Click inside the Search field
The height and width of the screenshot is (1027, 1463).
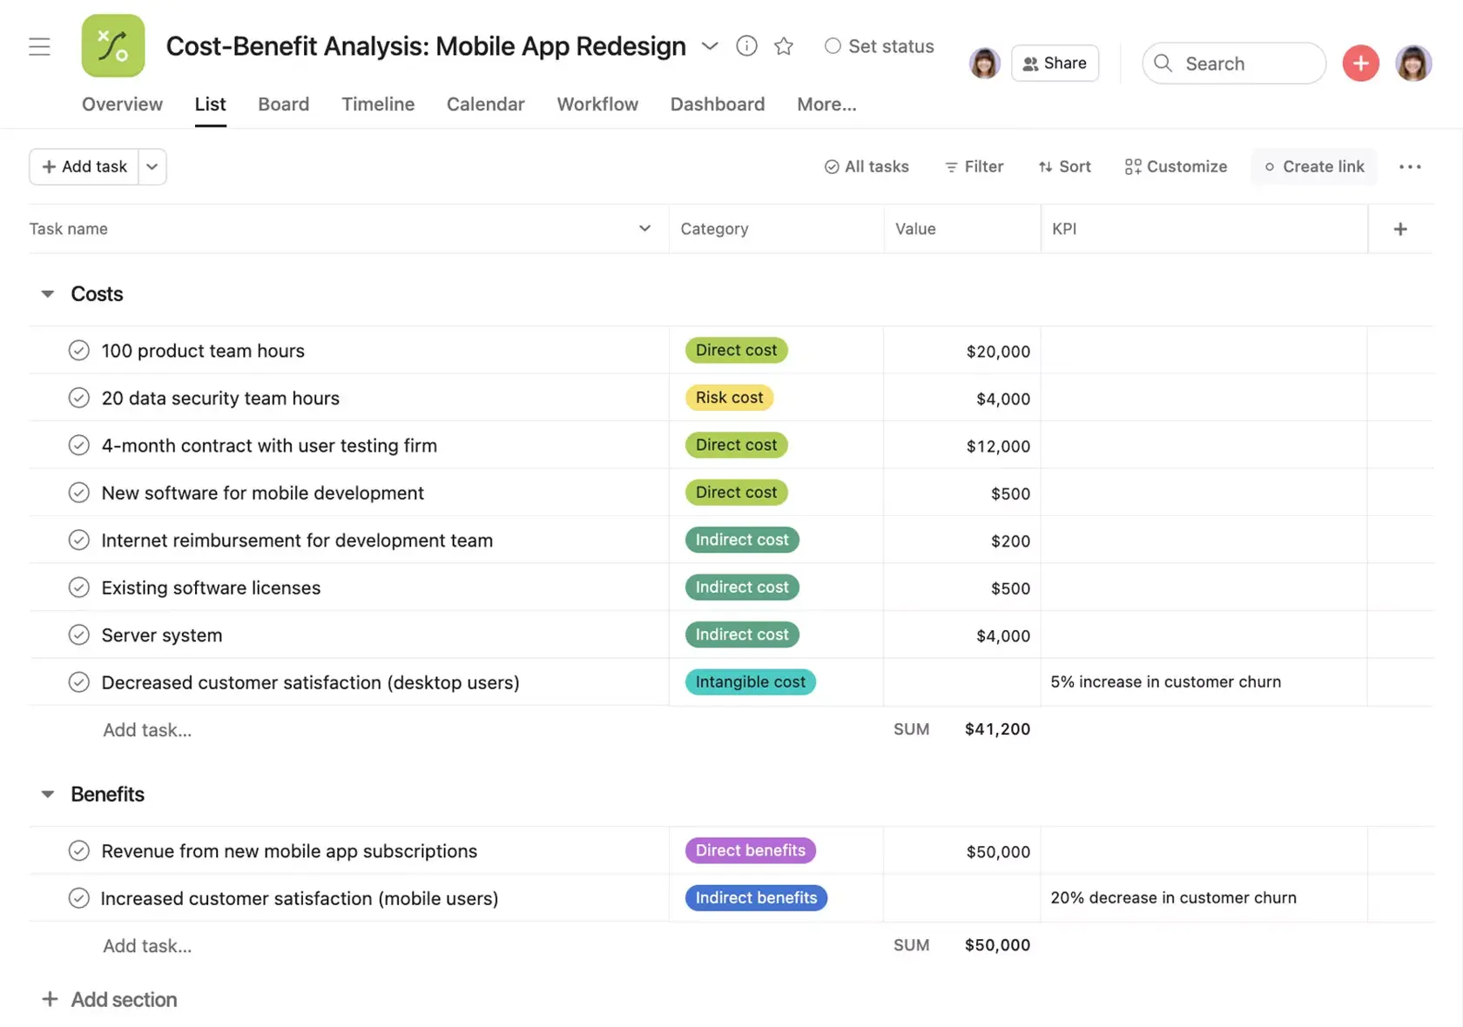pos(1233,63)
